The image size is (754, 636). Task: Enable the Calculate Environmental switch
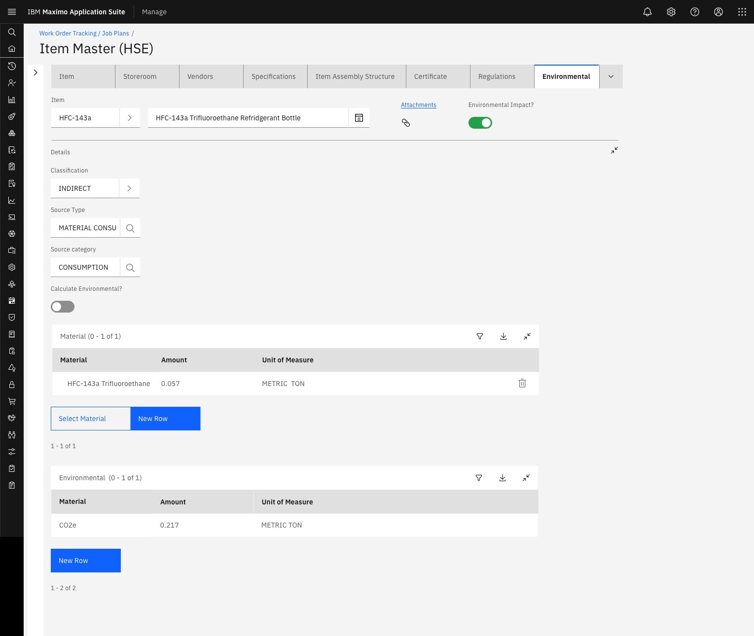click(63, 307)
